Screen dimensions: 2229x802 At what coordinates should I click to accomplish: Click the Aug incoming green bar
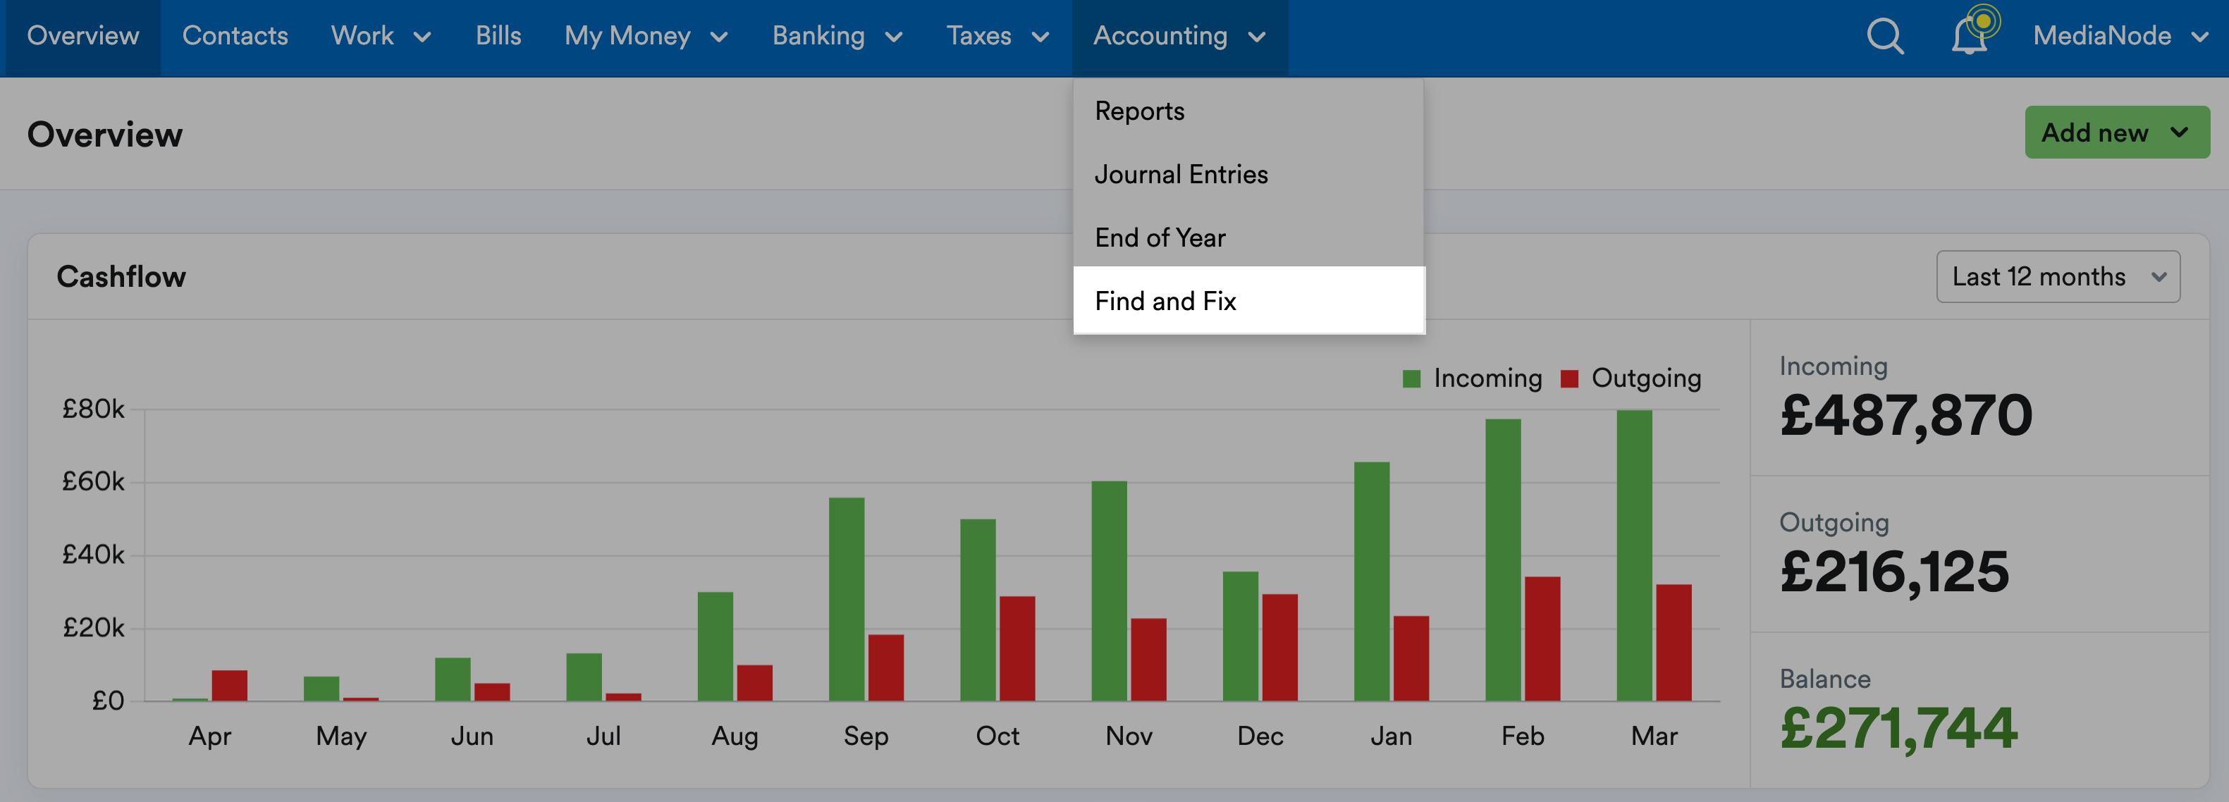[x=715, y=646]
